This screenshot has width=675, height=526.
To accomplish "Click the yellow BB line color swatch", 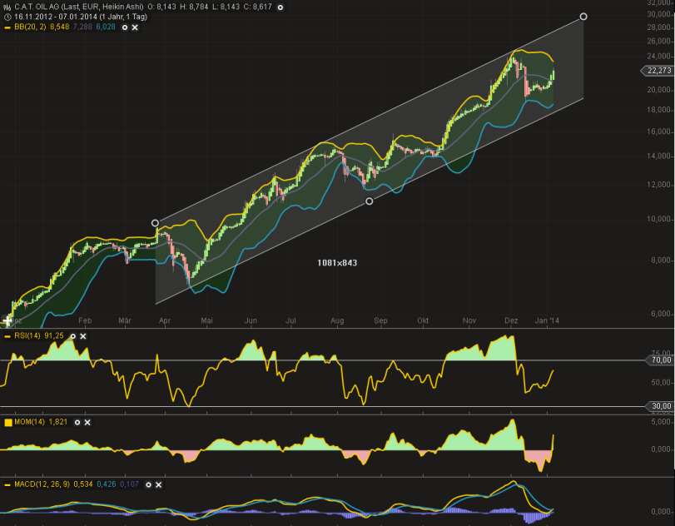I will tap(7, 27).
